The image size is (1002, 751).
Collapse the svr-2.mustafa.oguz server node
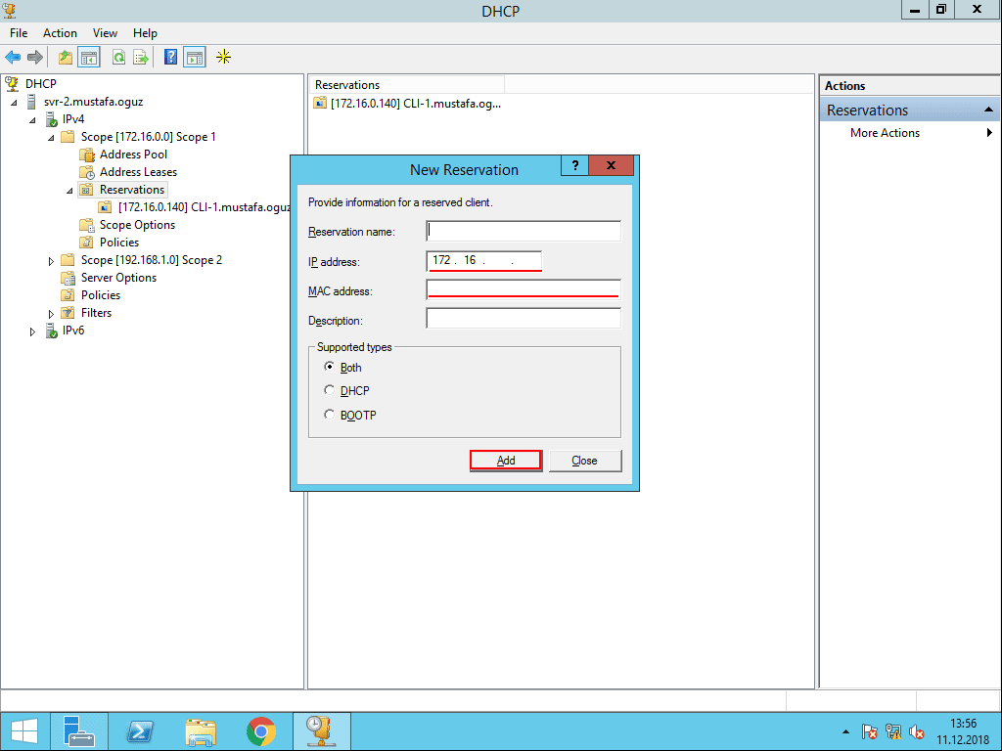click(x=14, y=102)
